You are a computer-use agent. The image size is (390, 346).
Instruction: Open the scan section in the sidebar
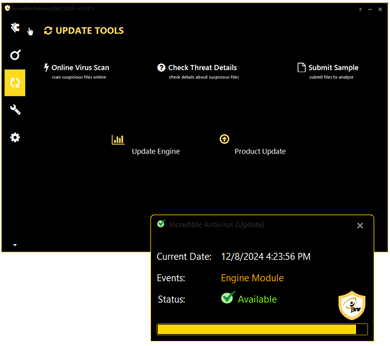coord(15,55)
